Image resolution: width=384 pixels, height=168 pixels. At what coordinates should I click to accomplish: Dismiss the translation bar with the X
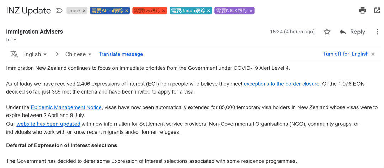coord(373,54)
